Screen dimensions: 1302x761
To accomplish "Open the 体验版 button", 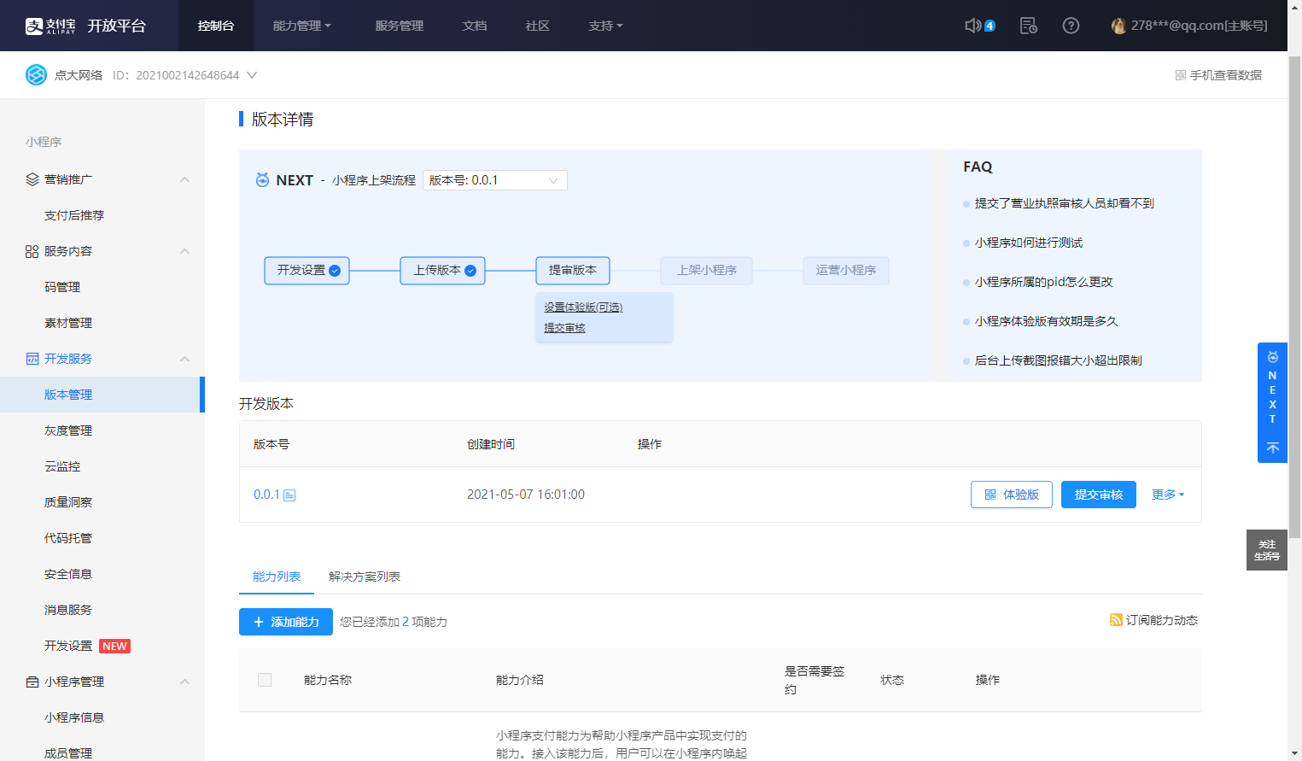I will (1011, 495).
